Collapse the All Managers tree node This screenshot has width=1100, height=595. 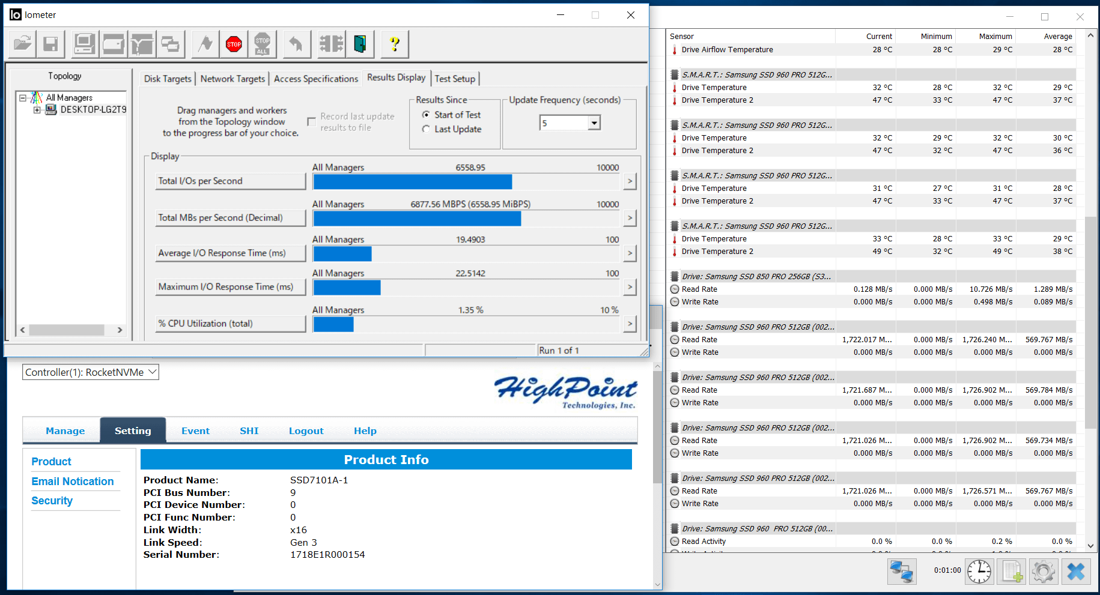[x=23, y=97]
